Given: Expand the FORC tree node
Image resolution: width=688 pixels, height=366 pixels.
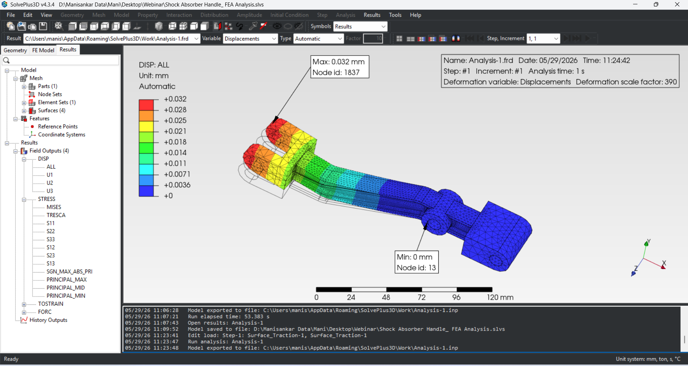Looking at the screenshot, I should pos(24,312).
